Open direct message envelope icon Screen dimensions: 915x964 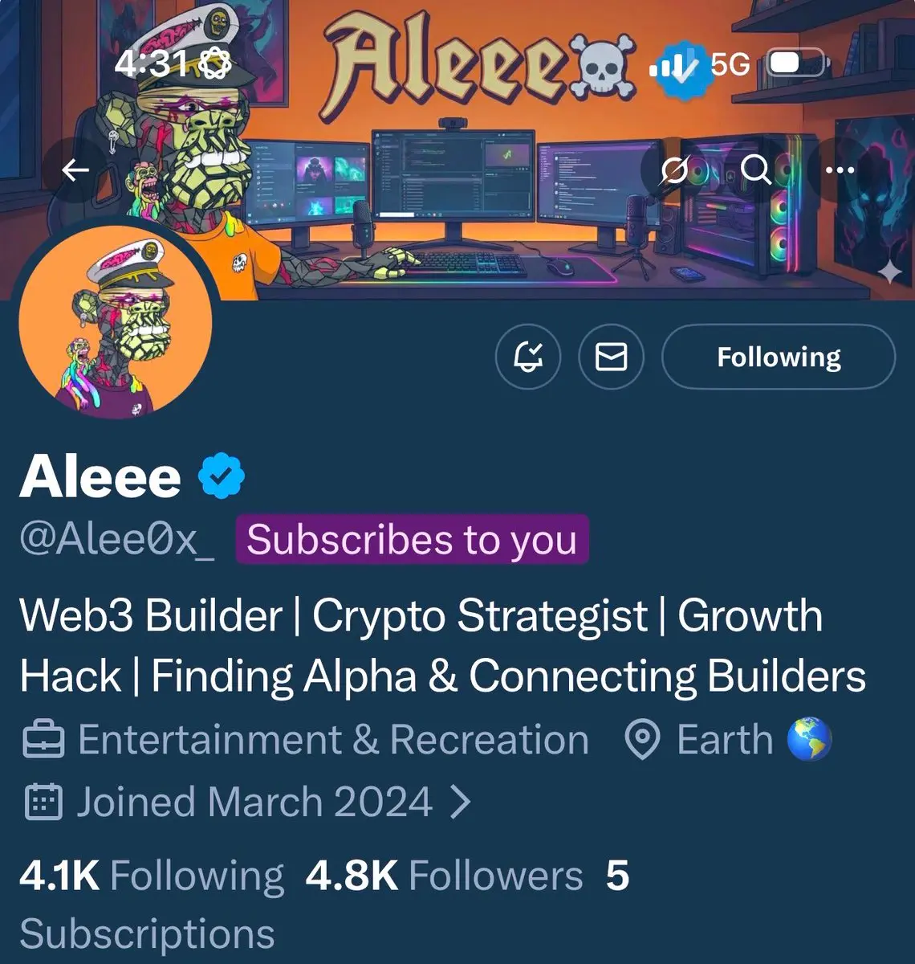point(612,356)
